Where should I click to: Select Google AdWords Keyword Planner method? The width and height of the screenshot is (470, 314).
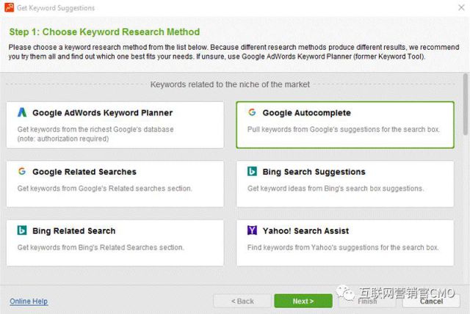tap(115, 124)
